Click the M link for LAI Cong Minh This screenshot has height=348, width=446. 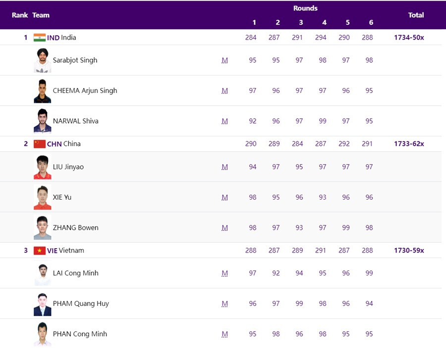[224, 273]
